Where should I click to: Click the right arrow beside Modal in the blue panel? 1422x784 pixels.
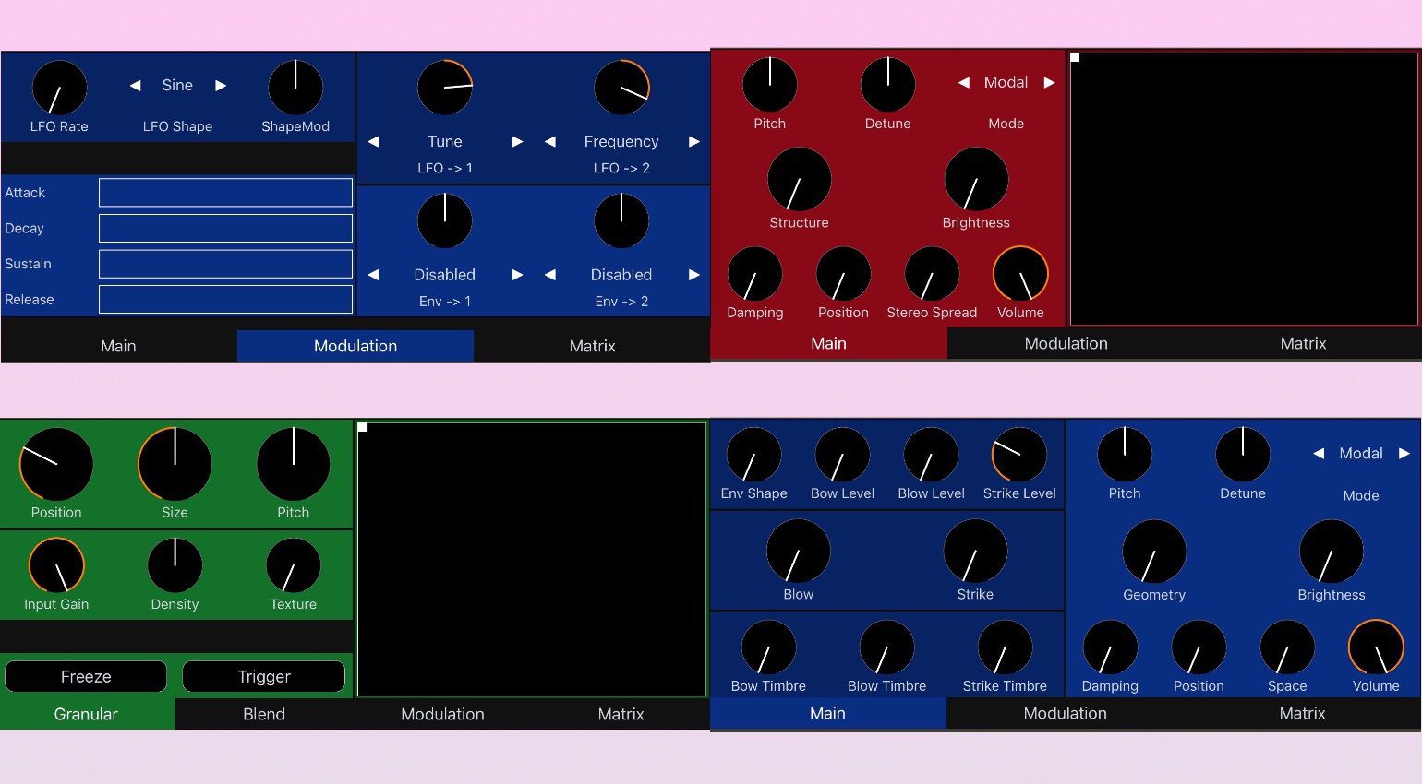(x=1404, y=454)
